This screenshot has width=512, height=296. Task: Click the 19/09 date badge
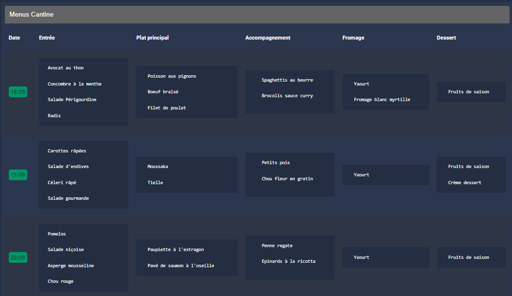click(18, 175)
